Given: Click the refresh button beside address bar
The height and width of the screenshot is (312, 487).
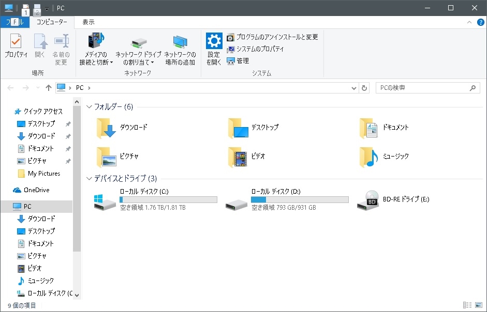Looking at the screenshot, I should pyautogui.click(x=364, y=88).
